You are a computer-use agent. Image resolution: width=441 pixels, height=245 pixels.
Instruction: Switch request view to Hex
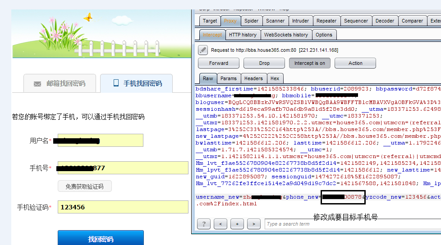click(x=275, y=78)
